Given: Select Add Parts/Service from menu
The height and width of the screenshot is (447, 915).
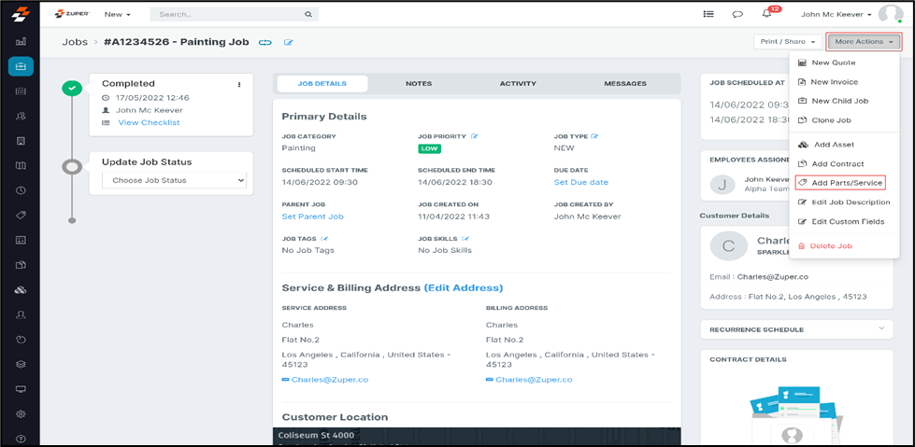Looking at the screenshot, I should coord(846,183).
